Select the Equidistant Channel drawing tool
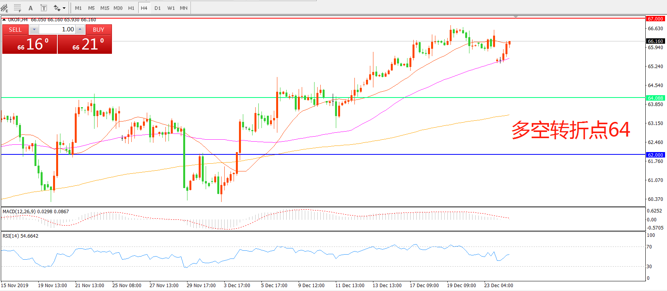 pyautogui.click(x=4, y=8)
